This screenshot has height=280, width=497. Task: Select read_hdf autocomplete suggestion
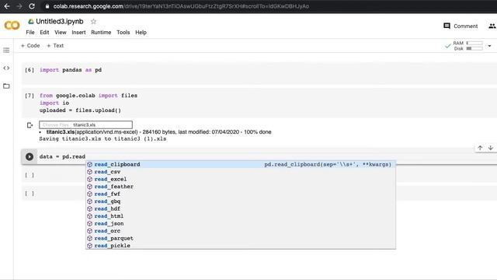point(241,208)
